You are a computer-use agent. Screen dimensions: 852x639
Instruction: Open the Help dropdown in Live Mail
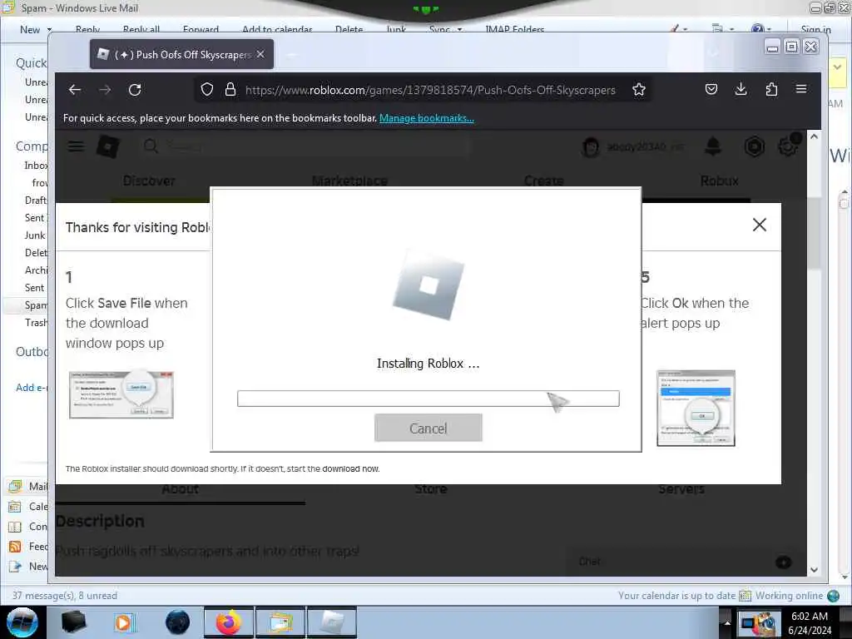coord(761,29)
